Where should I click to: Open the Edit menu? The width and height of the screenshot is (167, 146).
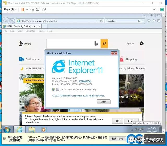pyautogui.click(x=12, y=31)
